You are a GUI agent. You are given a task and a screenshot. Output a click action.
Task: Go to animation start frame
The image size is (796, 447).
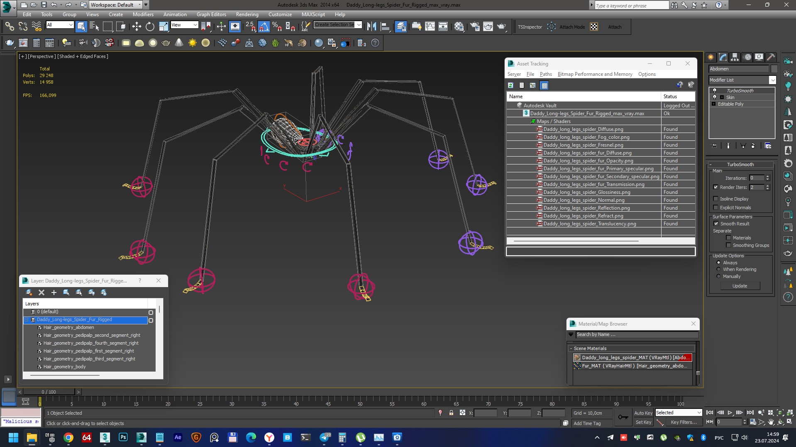point(710,413)
